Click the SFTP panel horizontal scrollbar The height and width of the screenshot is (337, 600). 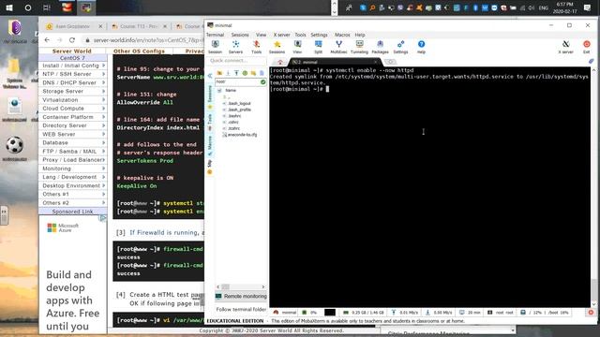point(240,286)
